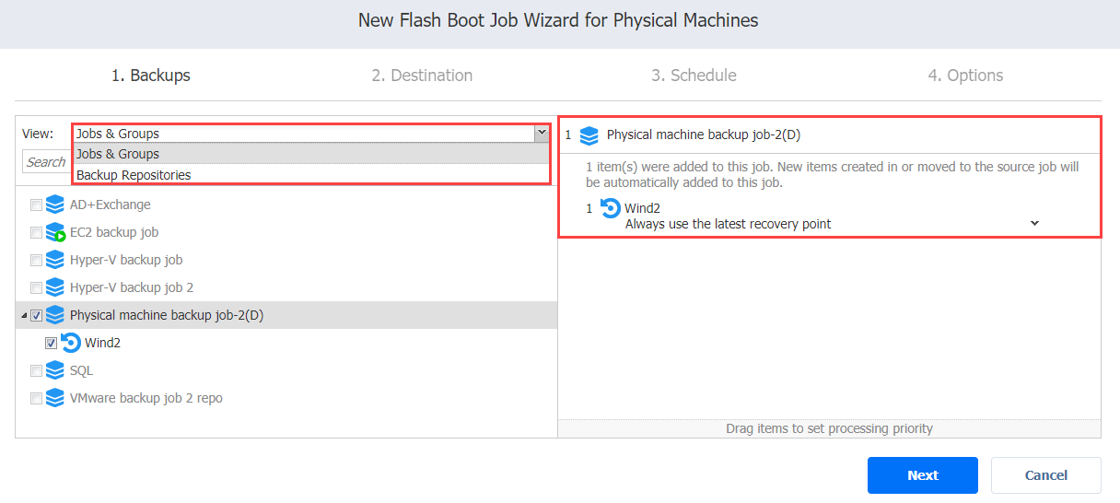Screen dimensions: 1120x503
Task: Go to the 2. Destination step
Action: pyautogui.click(x=422, y=76)
